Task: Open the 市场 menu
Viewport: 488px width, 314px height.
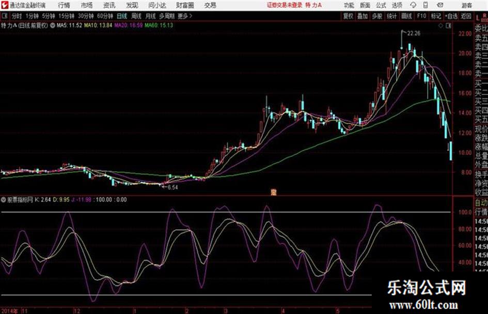Action: 87,5
